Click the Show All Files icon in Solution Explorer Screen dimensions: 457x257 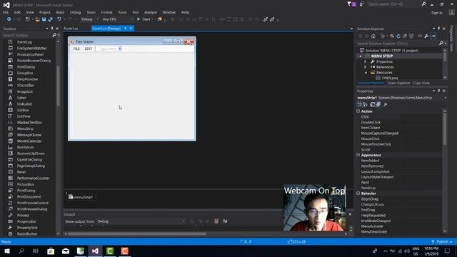[x=411, y=36]
